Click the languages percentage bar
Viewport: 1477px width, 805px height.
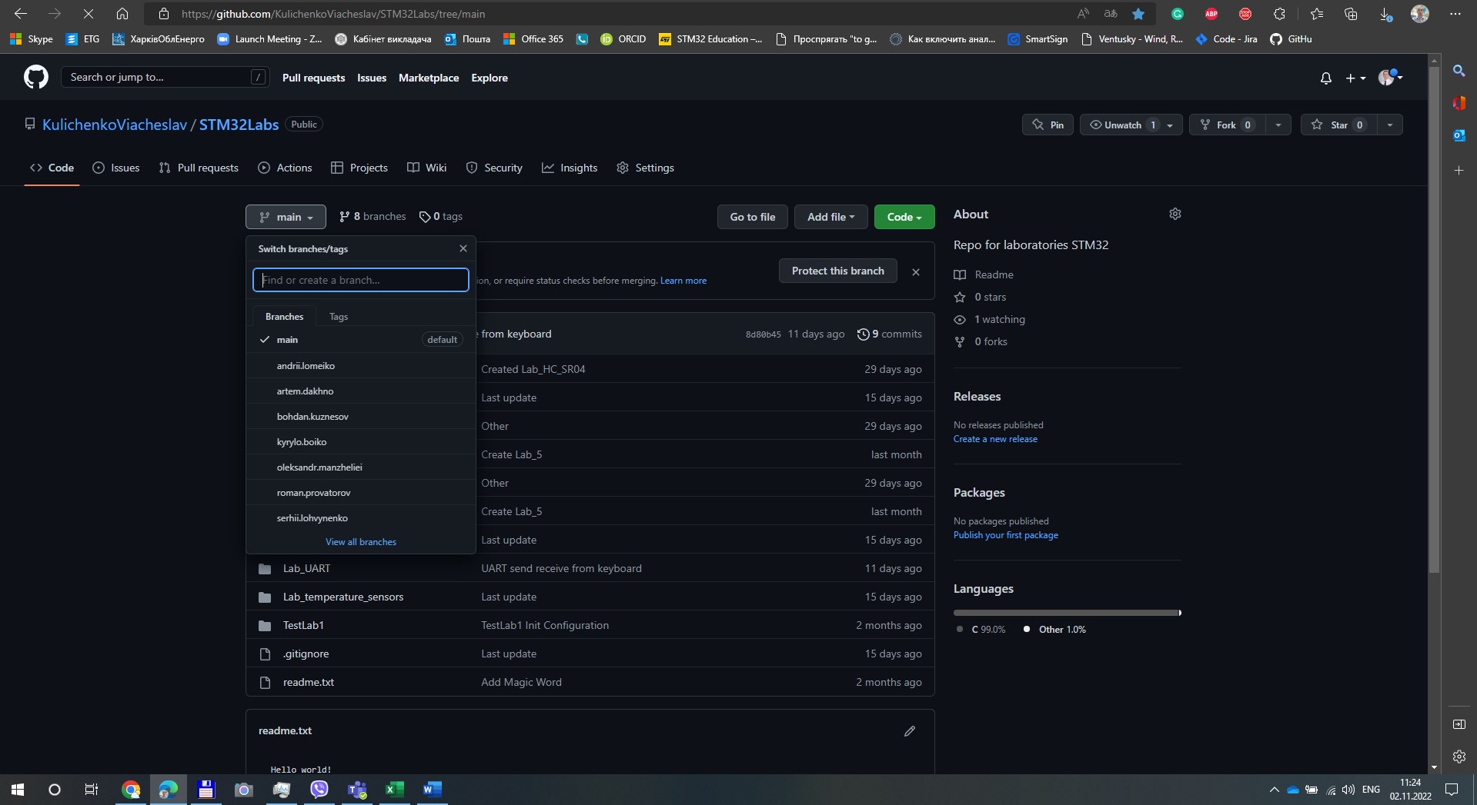click(x=1067, y=613)
